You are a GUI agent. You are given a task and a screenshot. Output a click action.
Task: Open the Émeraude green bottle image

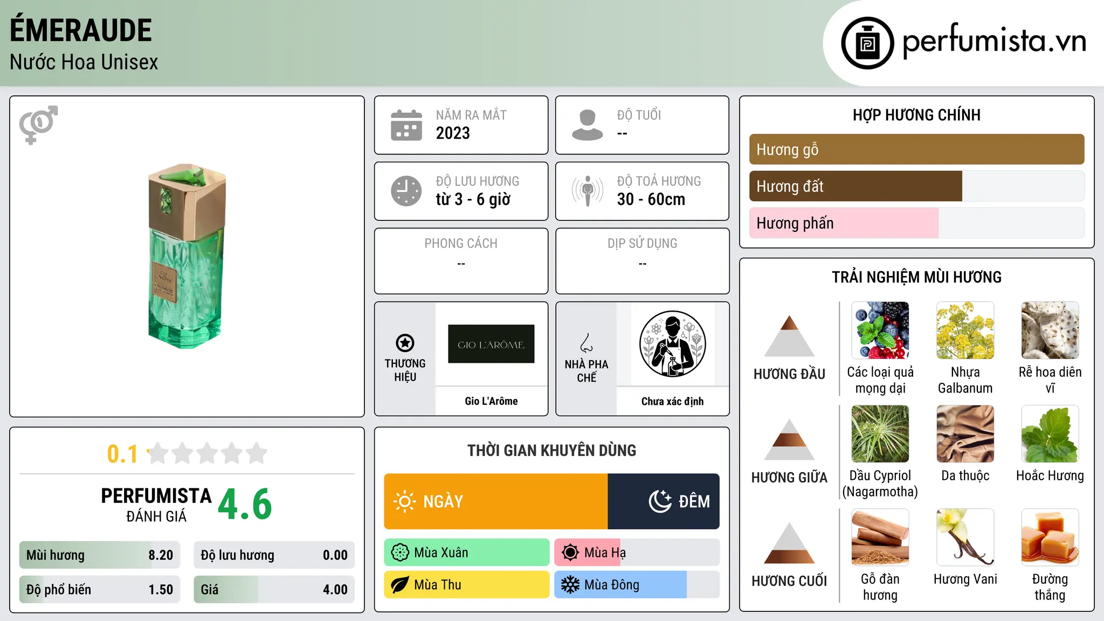coord(187,257)
